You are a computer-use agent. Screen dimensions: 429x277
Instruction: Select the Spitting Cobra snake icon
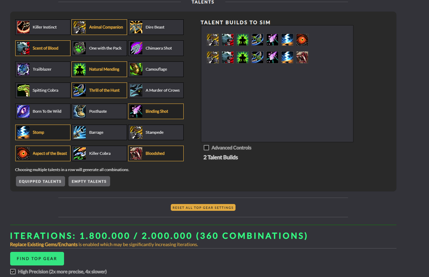23,90
